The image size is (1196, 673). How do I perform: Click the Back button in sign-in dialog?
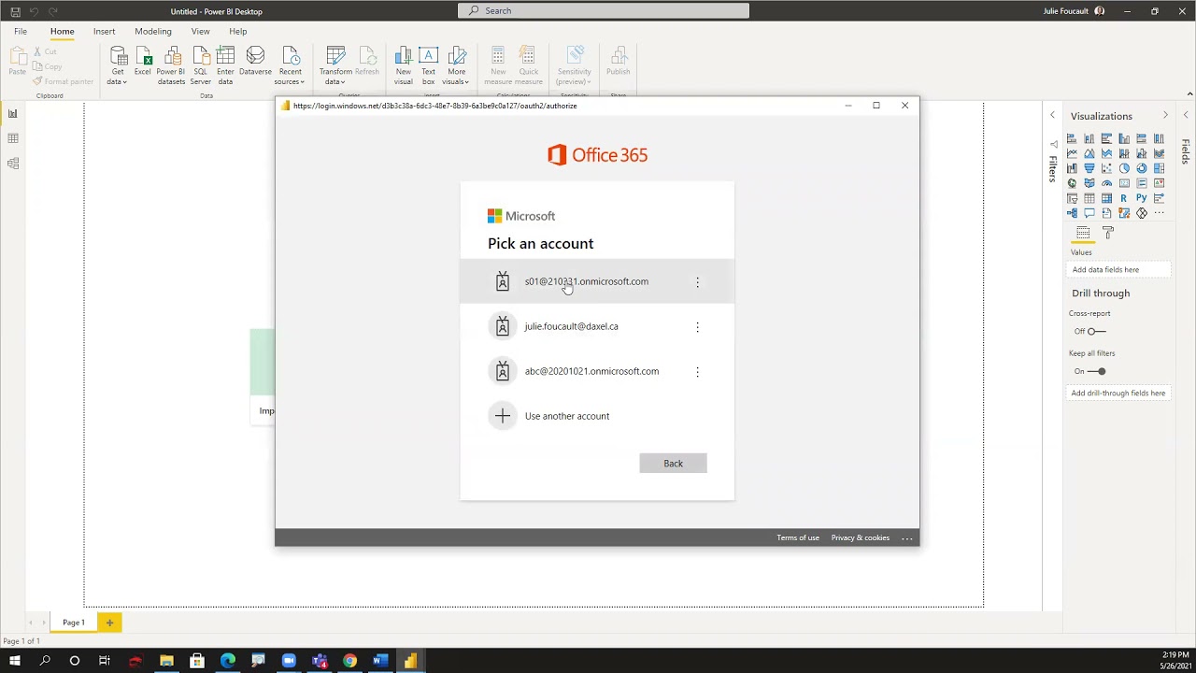pyautogui.click(x=674, y=464)
